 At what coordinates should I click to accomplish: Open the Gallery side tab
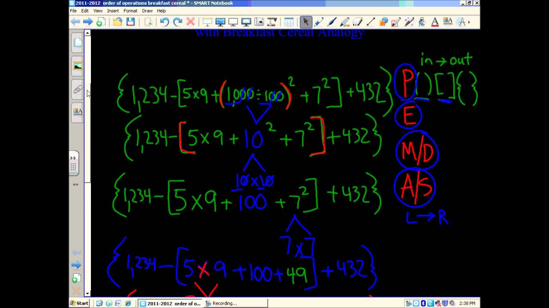coord(77,66)
